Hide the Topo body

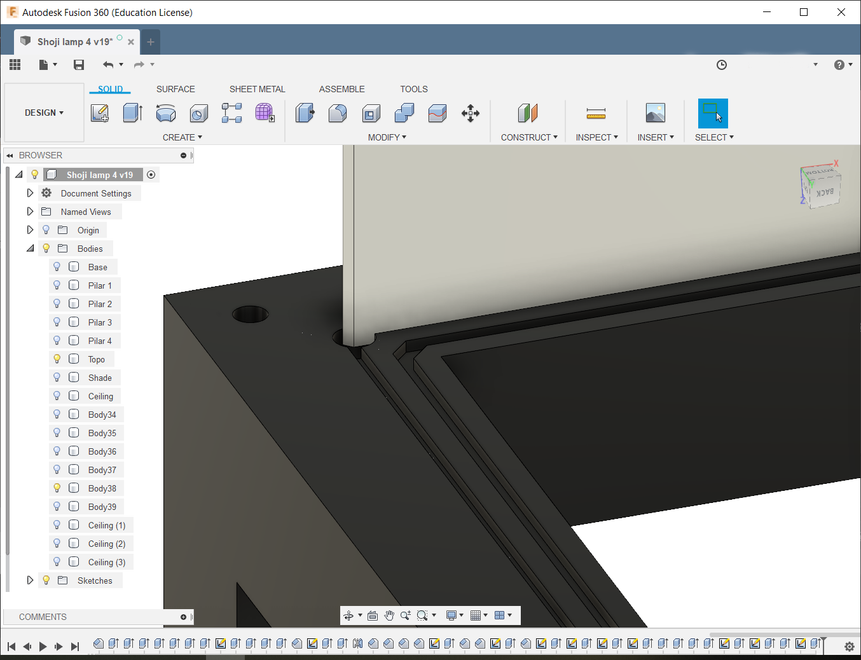pos(57,359)
